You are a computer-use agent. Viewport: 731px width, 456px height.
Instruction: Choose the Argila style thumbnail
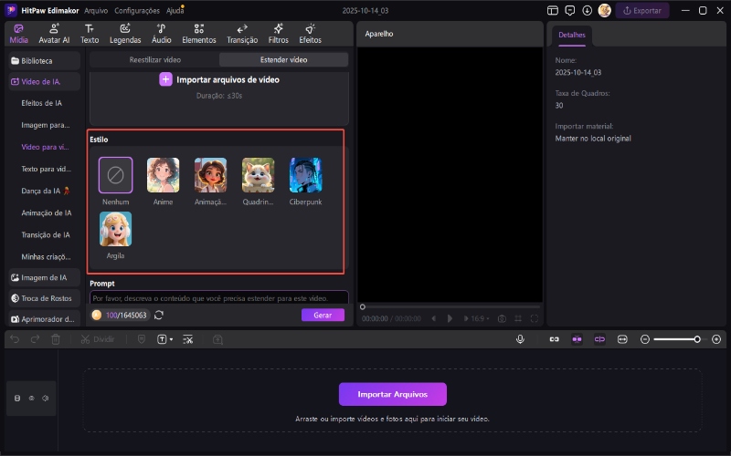tap(116, 229)
